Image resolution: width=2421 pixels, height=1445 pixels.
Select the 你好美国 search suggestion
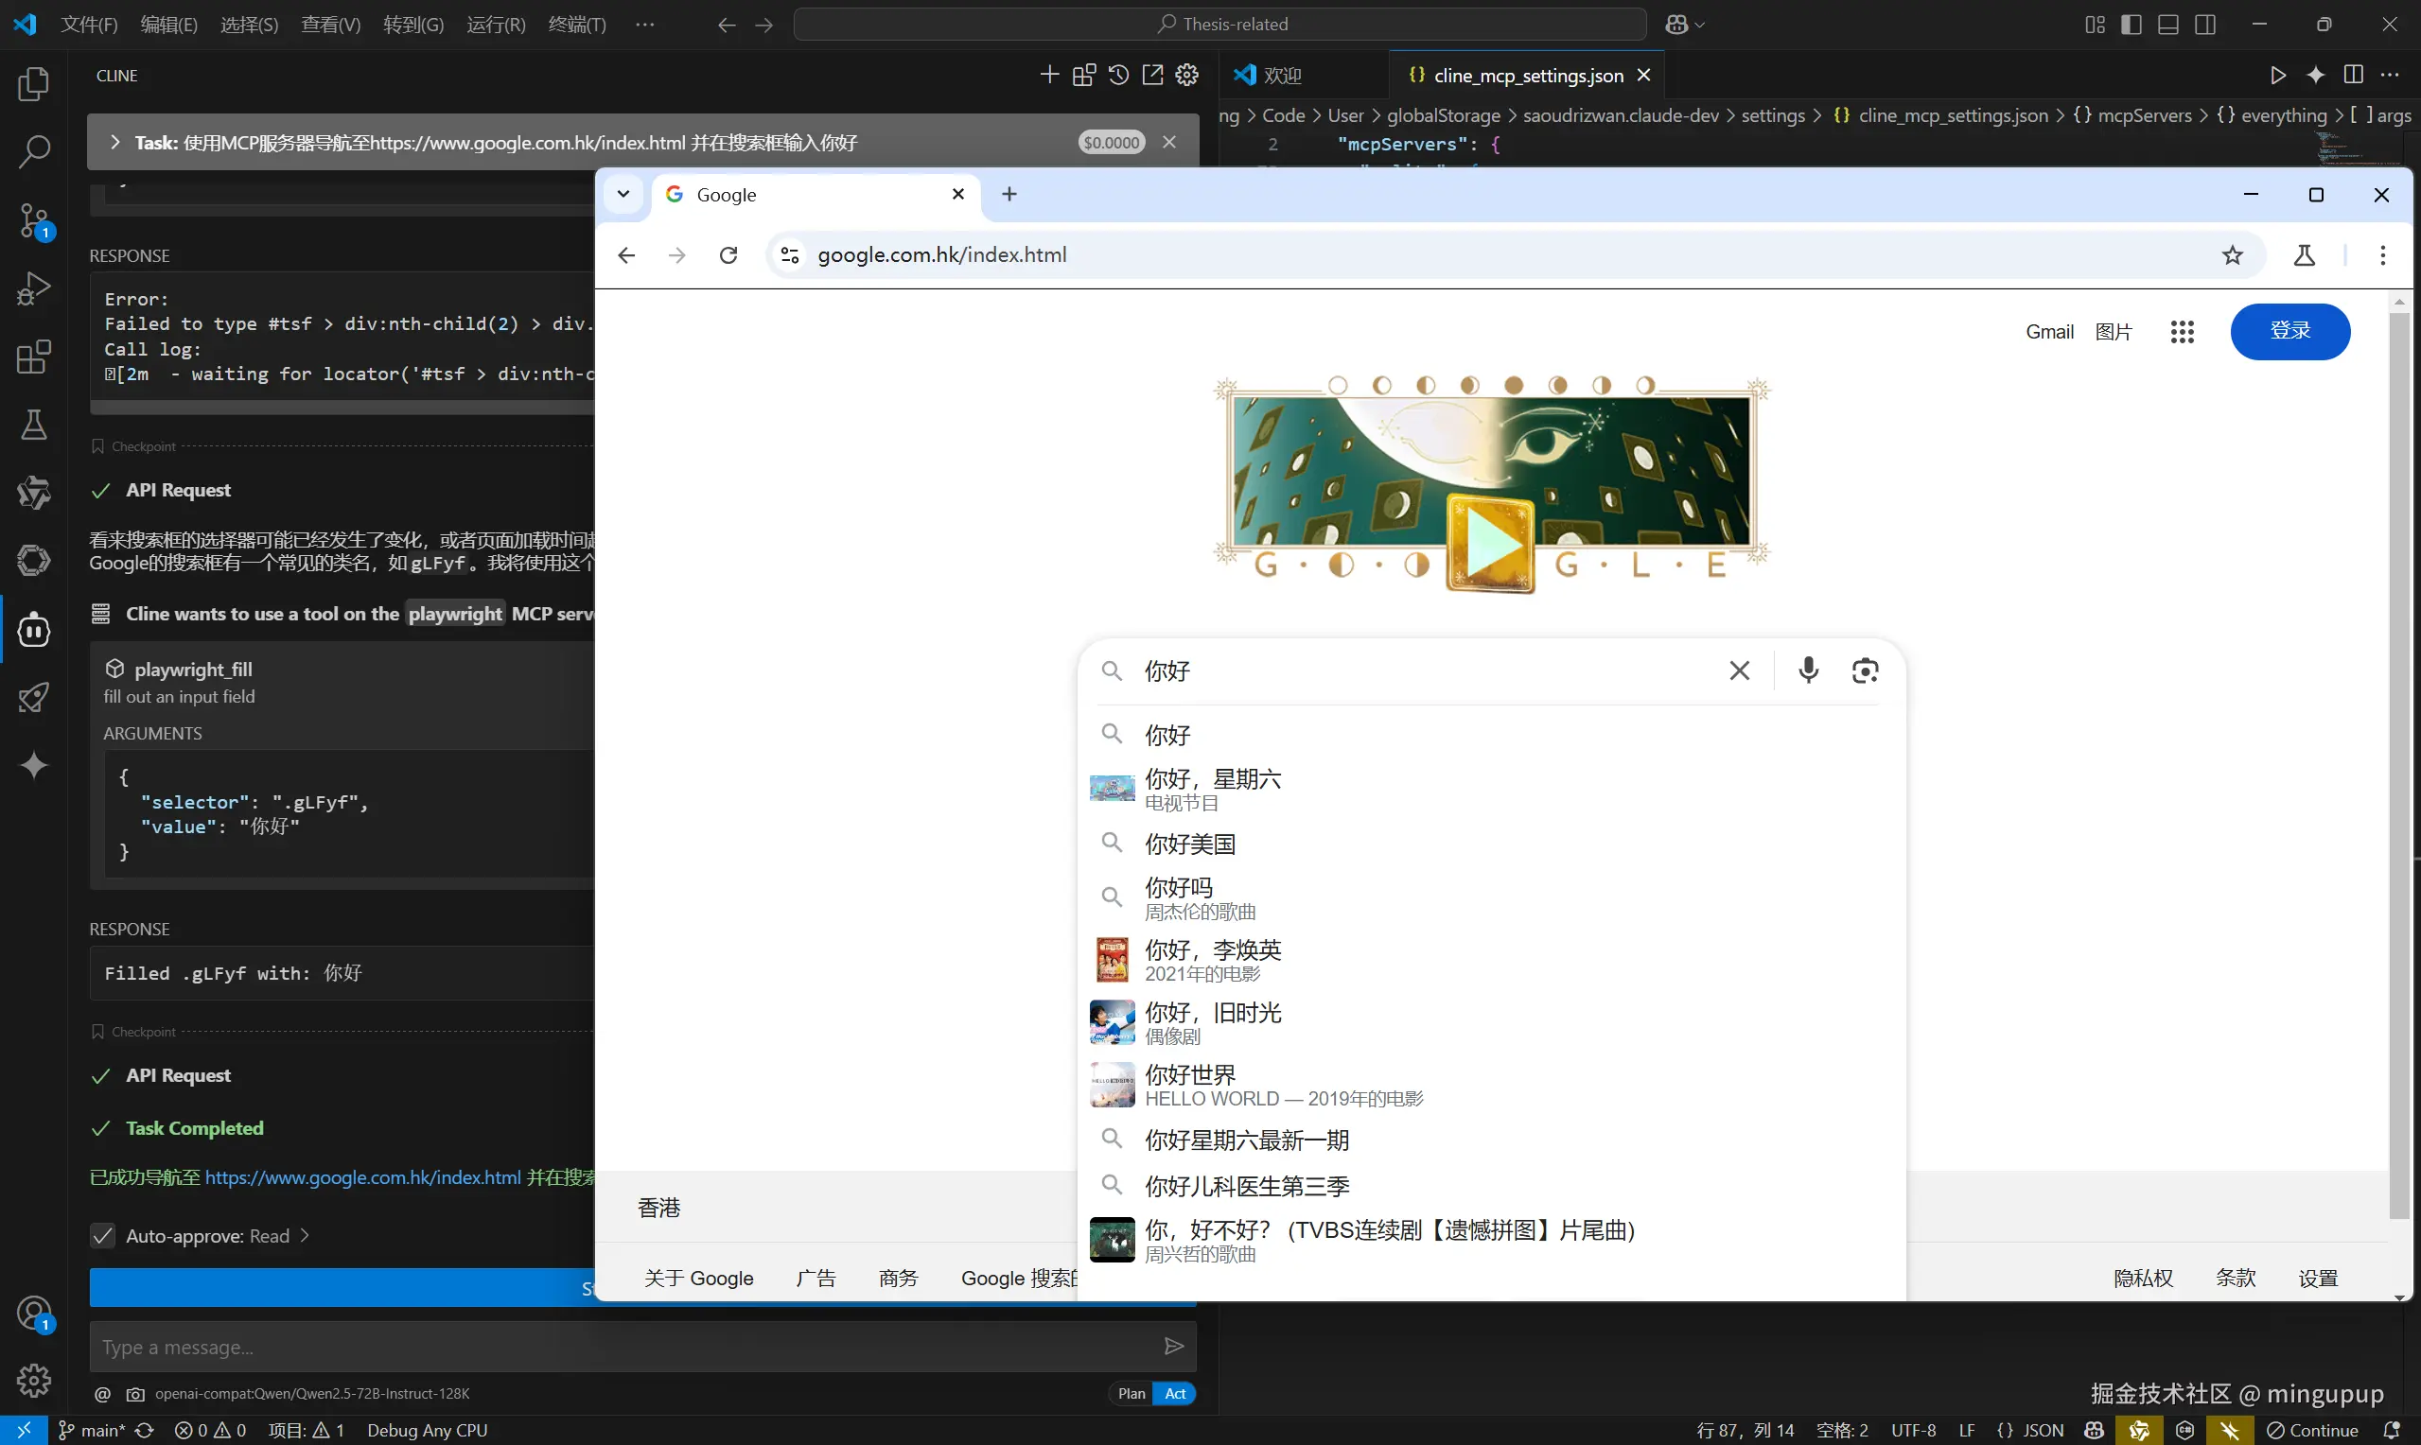(1190, 844)
